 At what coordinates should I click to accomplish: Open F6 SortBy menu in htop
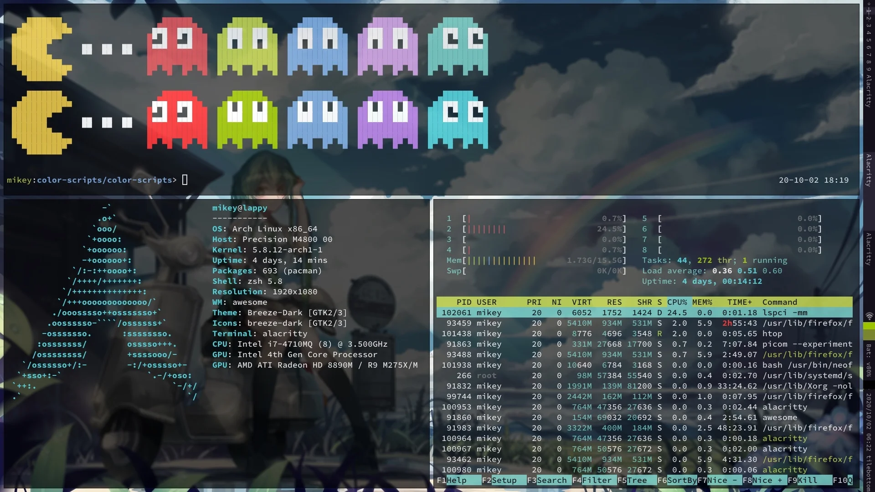click(x=677, y=480)
